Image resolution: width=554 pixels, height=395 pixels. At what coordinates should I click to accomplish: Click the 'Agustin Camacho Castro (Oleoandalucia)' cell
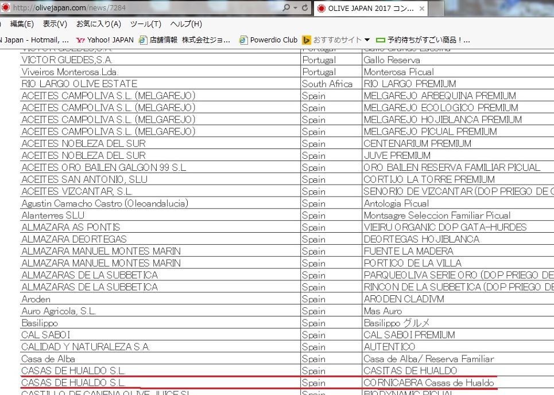coord(160,204)
